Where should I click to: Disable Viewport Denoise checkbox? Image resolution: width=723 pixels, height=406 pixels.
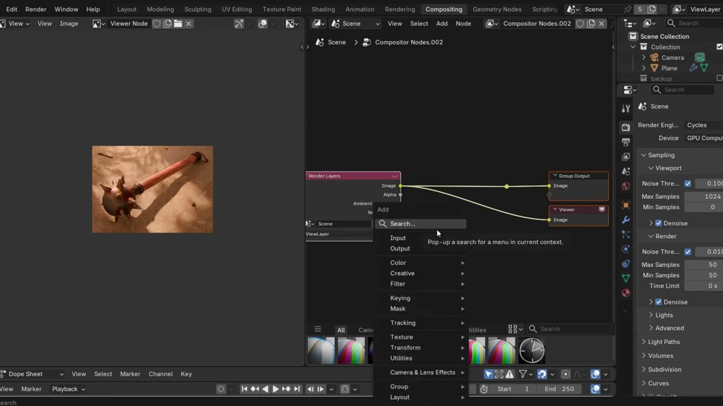[x=658, y=223]
